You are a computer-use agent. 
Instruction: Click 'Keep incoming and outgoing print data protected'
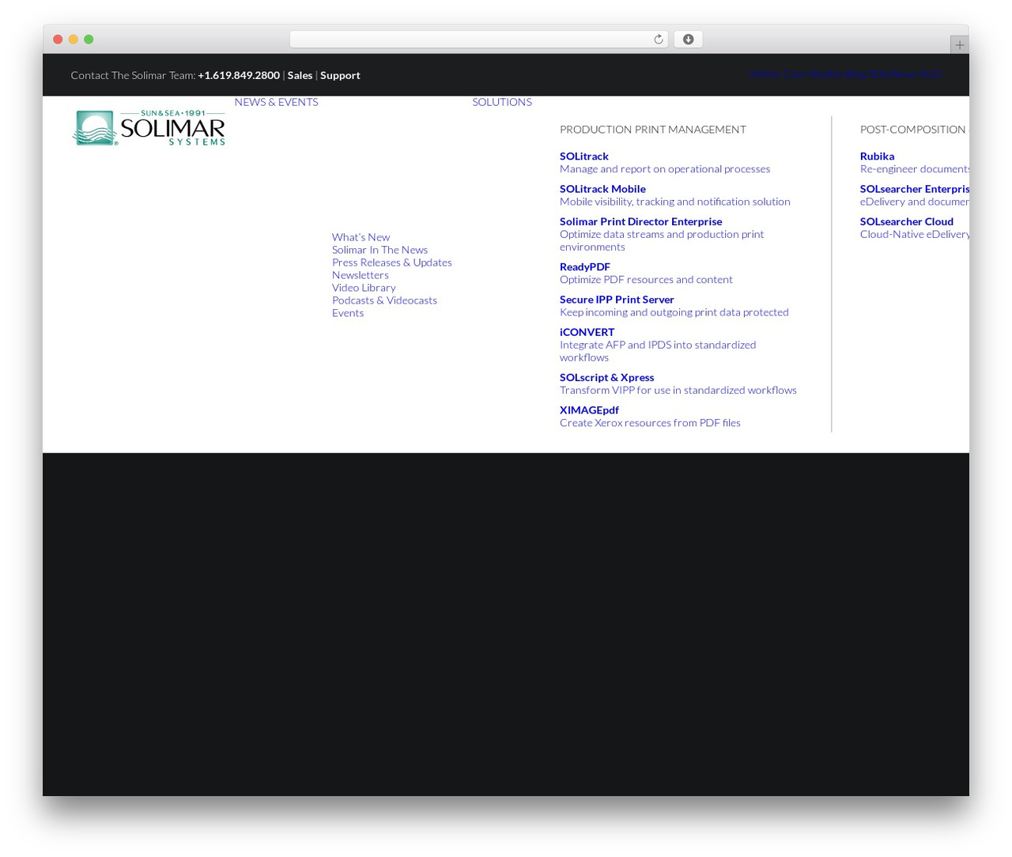click(x=674, y=312)
